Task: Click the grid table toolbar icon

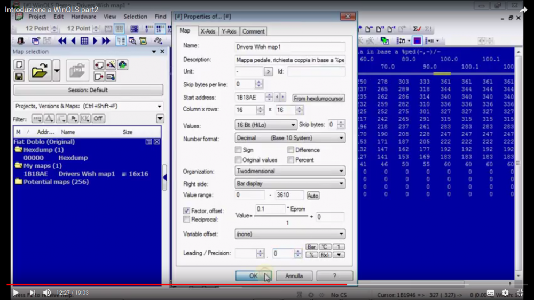Action: [x=84, y=41]
